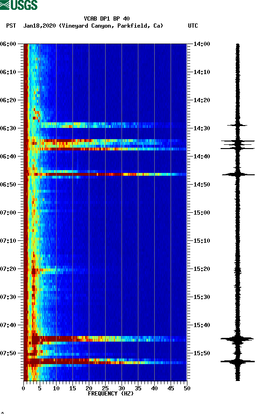This screenshot has height=418, width=258.
Task: Click the 15:40 UTC time label
Action: point(201,325)
